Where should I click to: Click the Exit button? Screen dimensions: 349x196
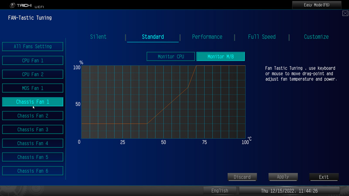point(324,177)
